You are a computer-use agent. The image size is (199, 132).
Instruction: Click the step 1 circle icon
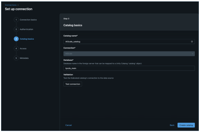click(16, 20)
